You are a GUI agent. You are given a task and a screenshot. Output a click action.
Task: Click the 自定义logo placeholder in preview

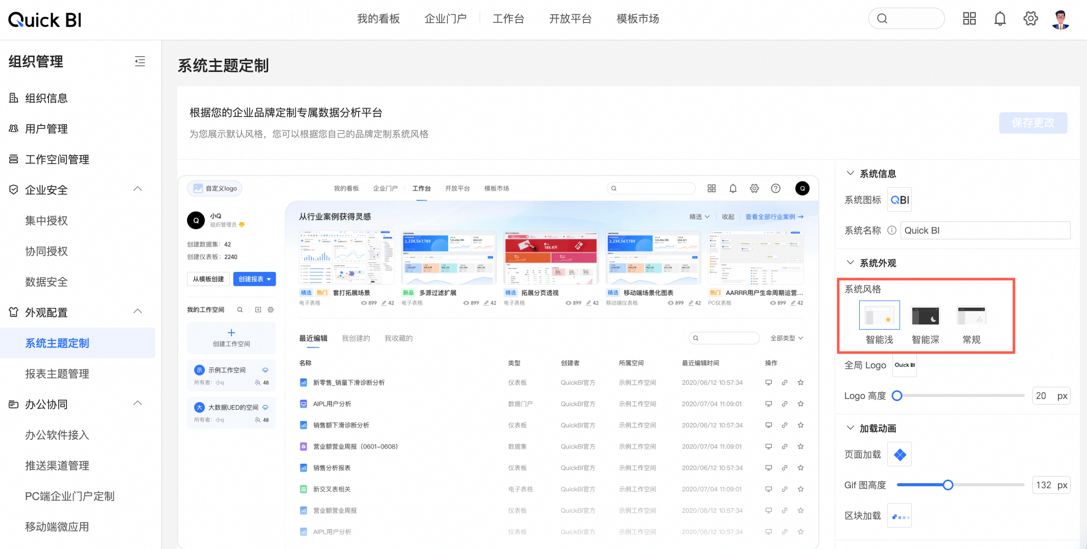point(215,188)
